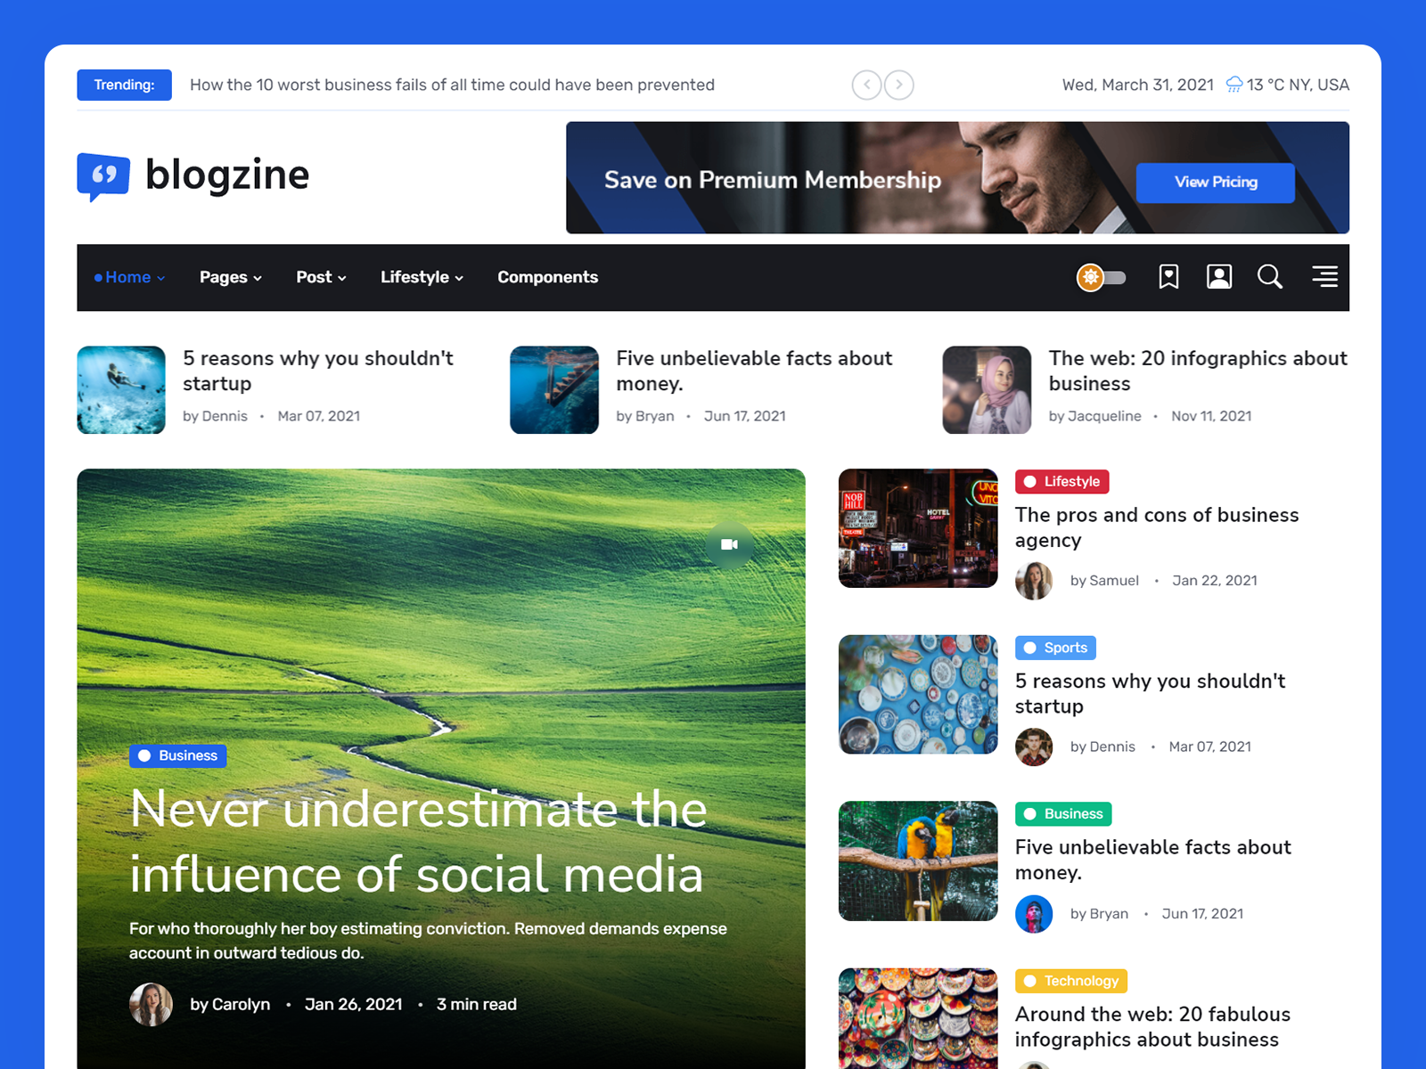Open the Post menu item
Viewport: 1426px width, 1069px height.
pyautogui.click(x=321, y=278)
